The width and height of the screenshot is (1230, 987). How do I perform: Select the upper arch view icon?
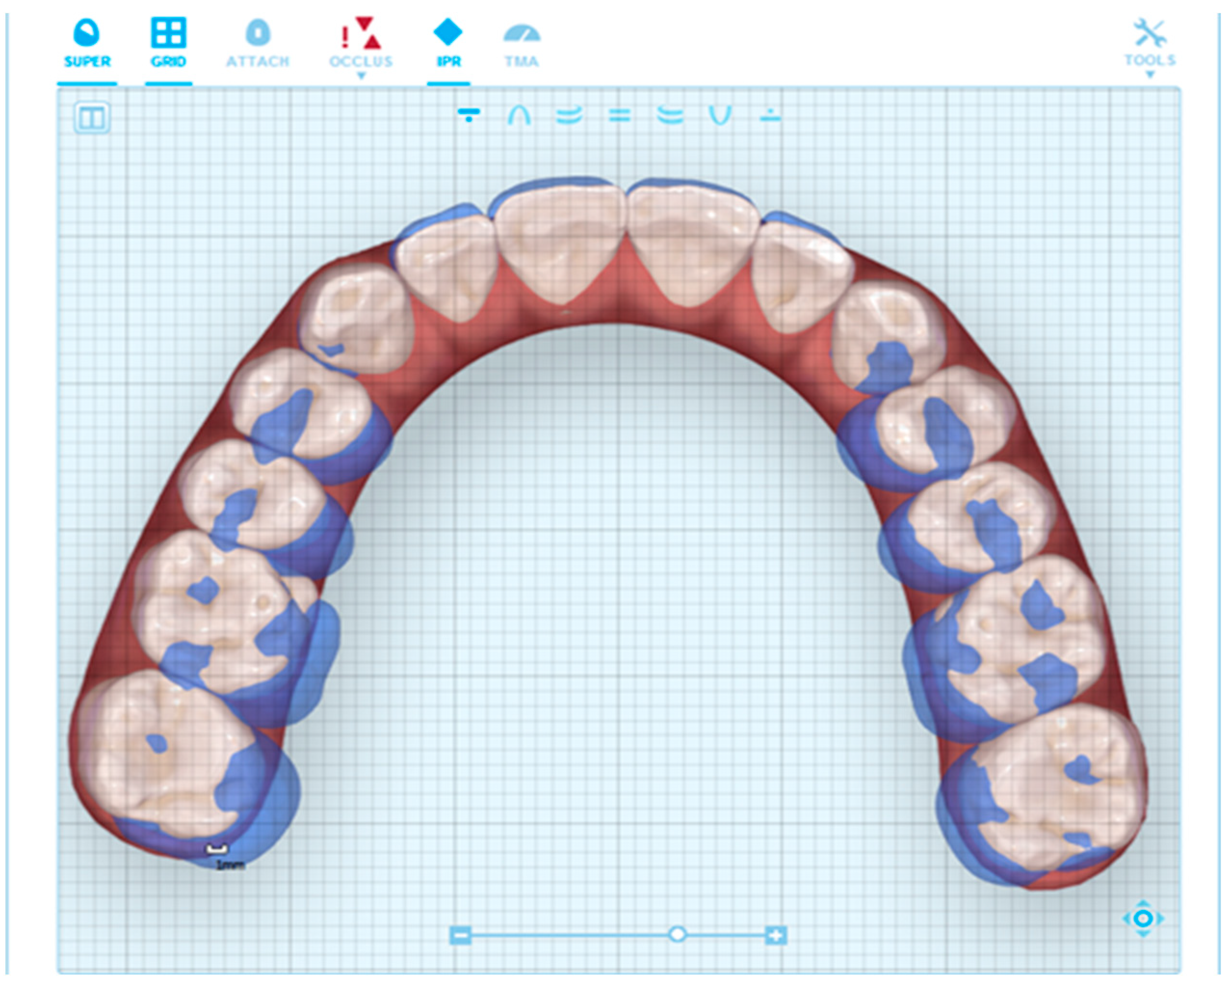tap(519, 116)
